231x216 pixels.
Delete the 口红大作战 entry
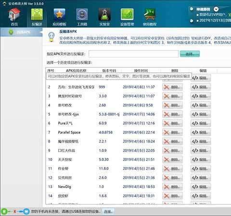pyautogui.click(x=172, y=150)
